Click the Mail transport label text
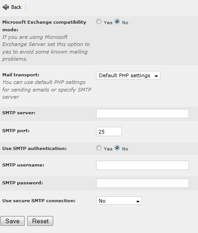 tap(21, 75)
